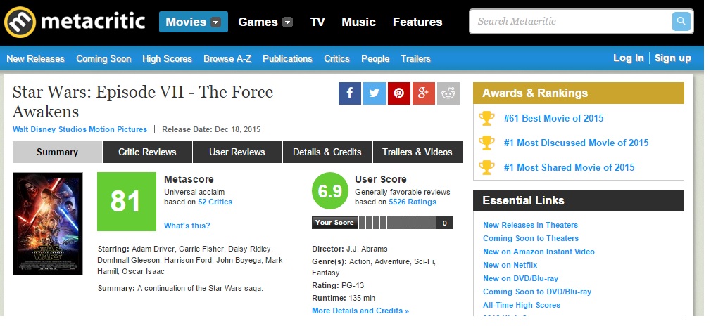Click the PG-13 rating text
The height and width of the screenshot is (326, 711).
pos(353,285)
